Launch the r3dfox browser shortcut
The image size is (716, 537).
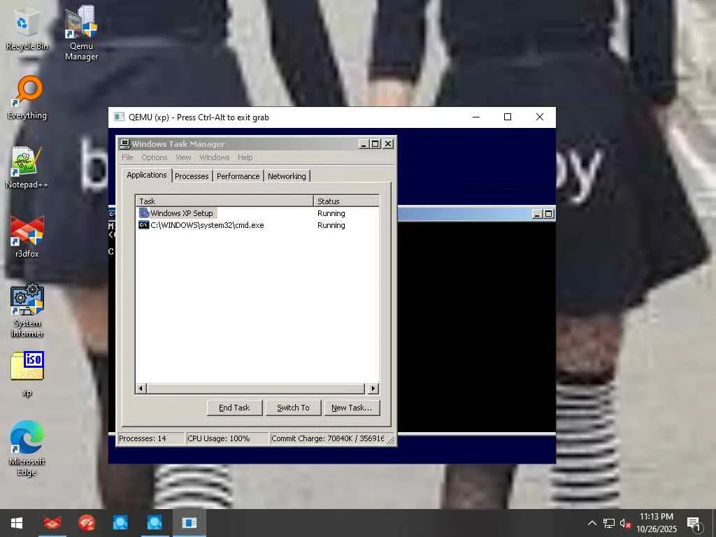coord(27,236)
